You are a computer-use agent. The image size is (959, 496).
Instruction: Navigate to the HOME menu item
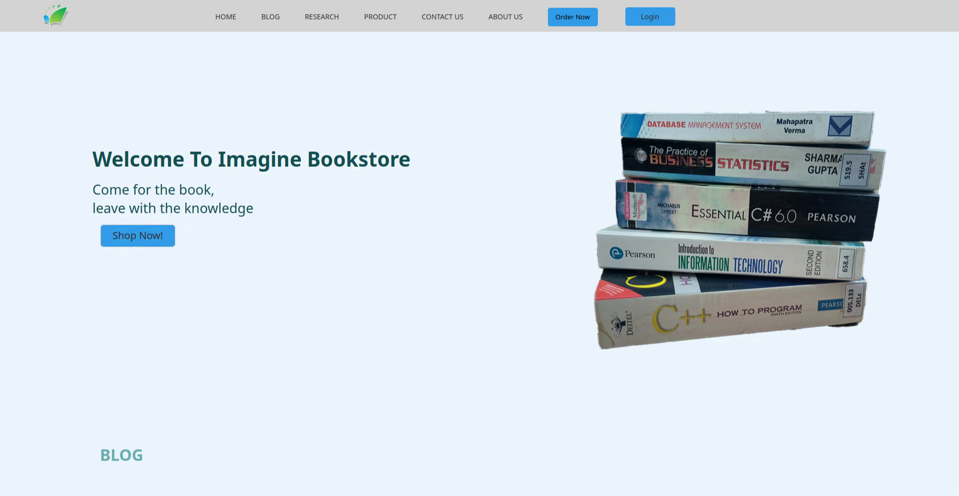pos(225,16)
